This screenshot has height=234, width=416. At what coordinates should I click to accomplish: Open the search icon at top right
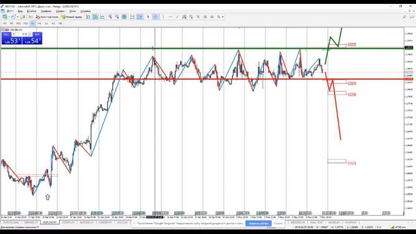coord(404,17)
